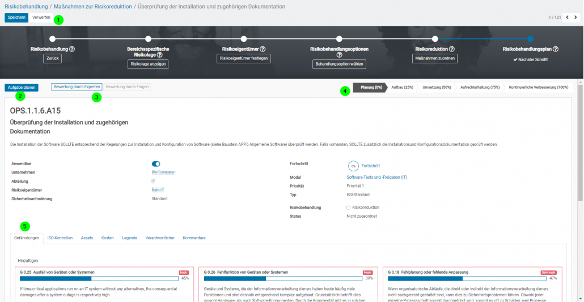Click Aufgabe planen button
This screenshot has width=584, height=302.
(x=22, y=87)
